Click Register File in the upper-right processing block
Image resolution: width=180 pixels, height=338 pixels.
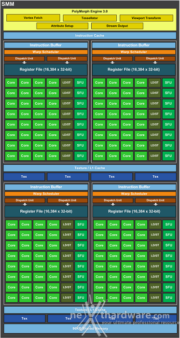pyautogui.click(x=134, y=70)
